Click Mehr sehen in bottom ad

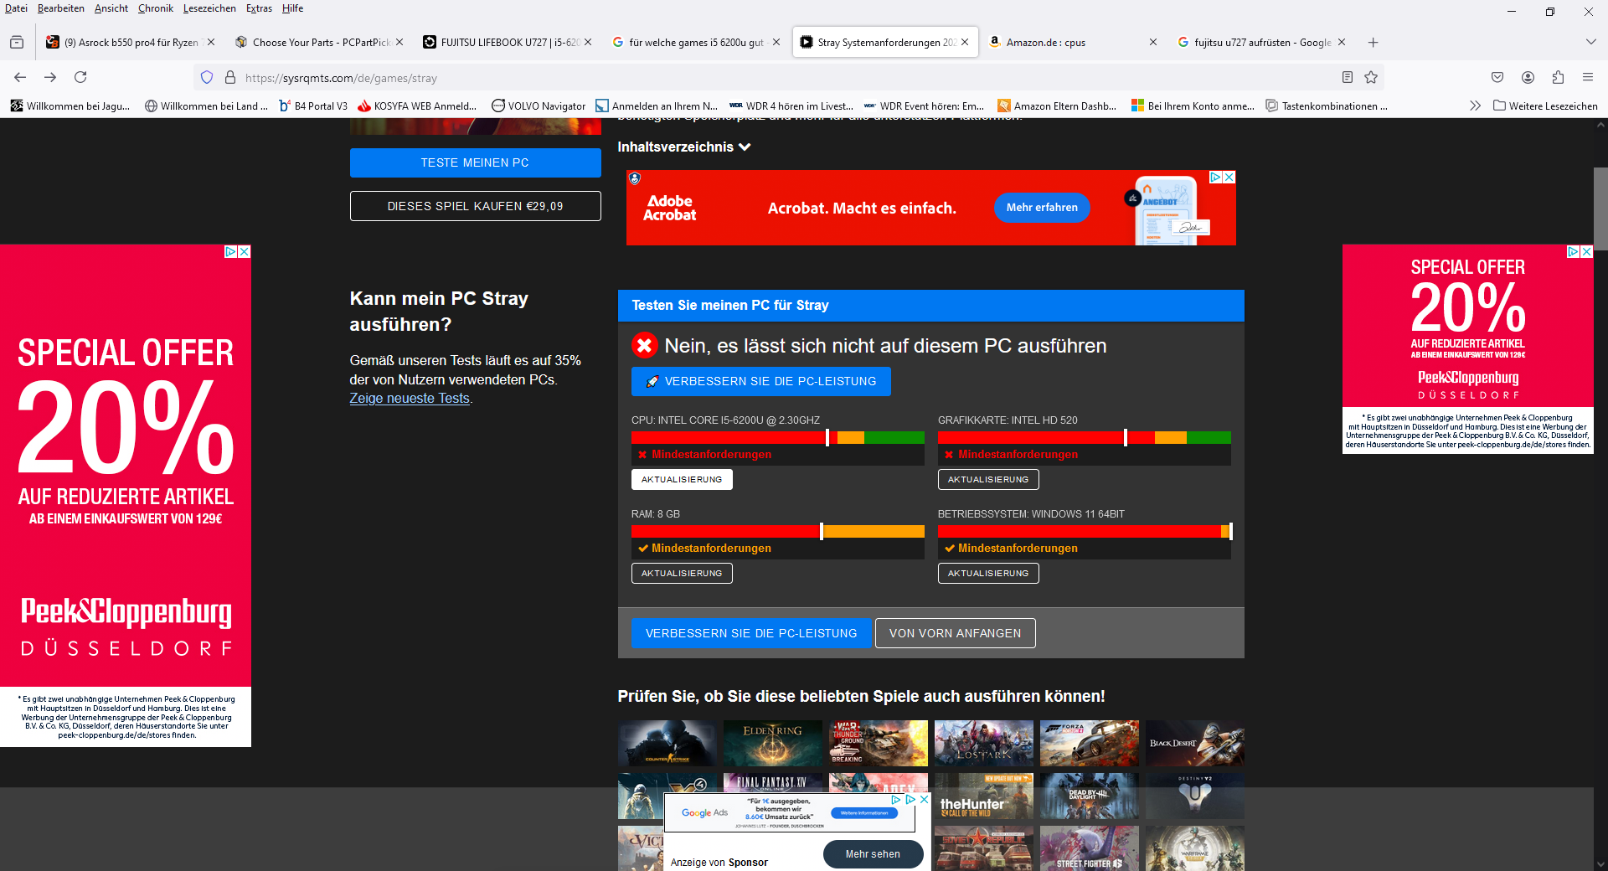[873, 854]
